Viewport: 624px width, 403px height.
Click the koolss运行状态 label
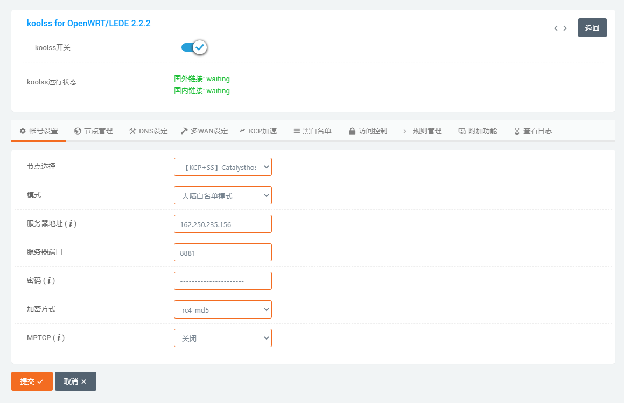52,82
